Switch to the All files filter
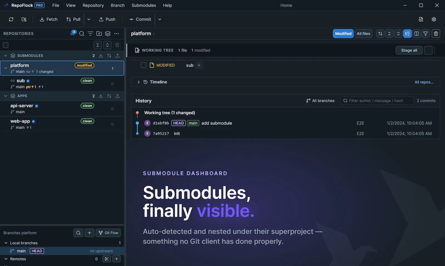Viewport: 445px width, 266px height. pos(364,34)
